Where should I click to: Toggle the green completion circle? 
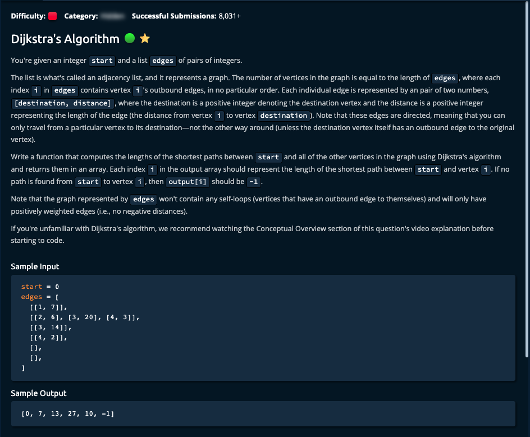(x=130, y=38)
